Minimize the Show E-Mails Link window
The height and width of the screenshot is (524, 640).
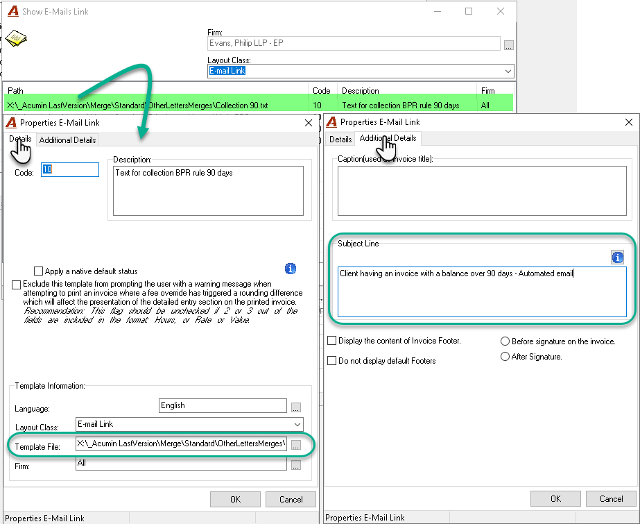pyautogui.click(x=437, y=11)
